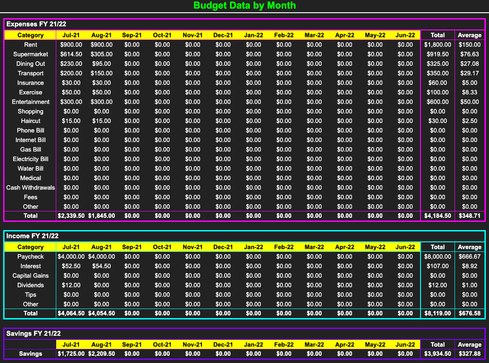Select the Income FY 21/22 section header
The height and width of the screenshot is (363, 489).
[x=32, y=236]
